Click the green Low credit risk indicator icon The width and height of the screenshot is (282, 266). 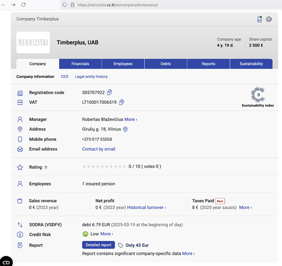click(x=85, y=234)
